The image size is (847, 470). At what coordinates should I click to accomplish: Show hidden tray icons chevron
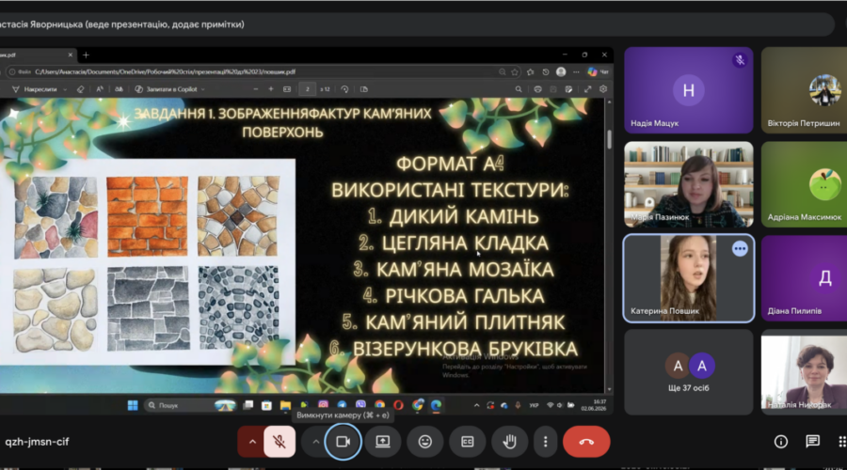(476, 405)
